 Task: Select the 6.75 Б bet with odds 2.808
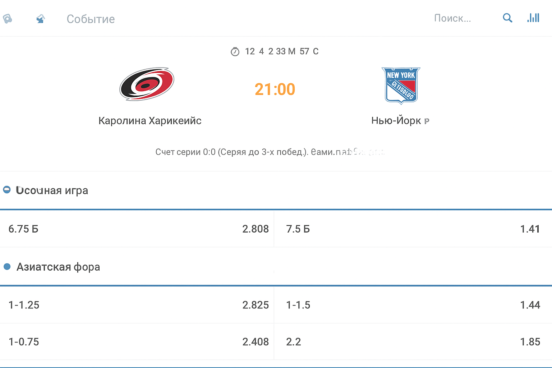[x=138, y=229]
